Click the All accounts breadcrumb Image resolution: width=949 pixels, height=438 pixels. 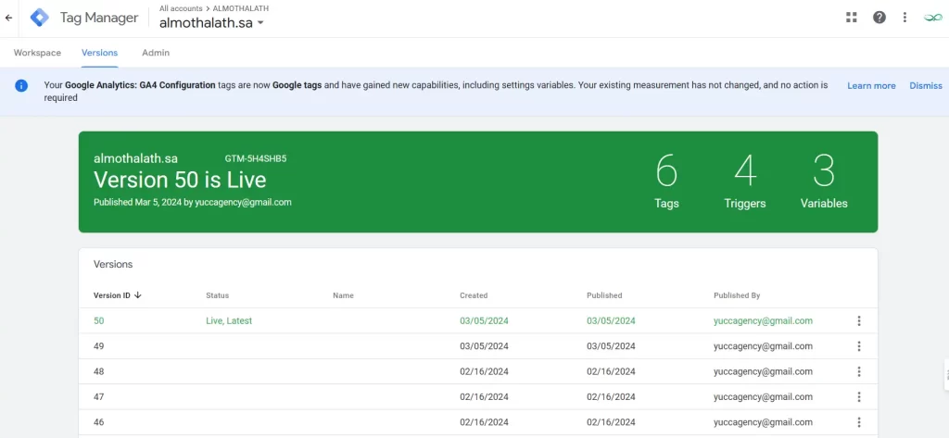point(182,7)
